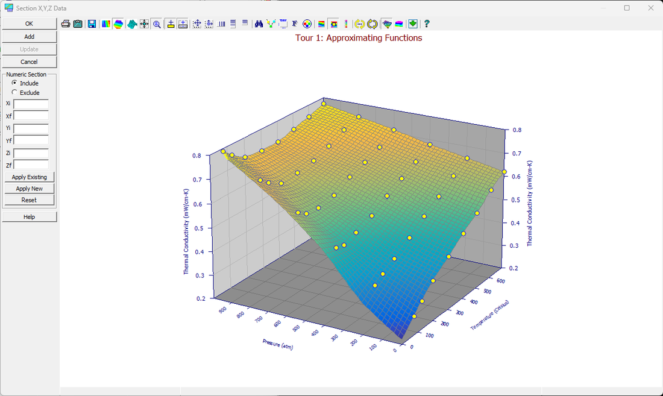Click the Yi input field
This screenshot has width=663, height=396.
click(x=31, y=128)
